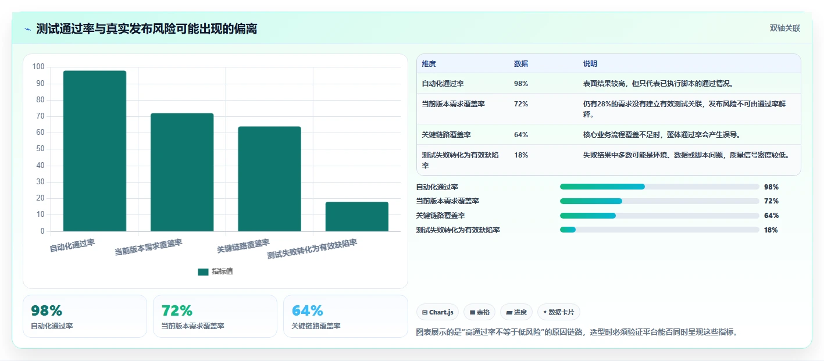Click the 当前版本需求覆盖率 table row cell
The height and width of the screenshot is (361, 824).
[454, 104]
